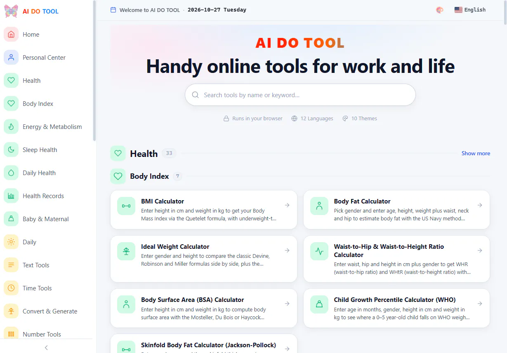This screenshot has width=507, height=353.
Task: Click the 'Runs in your browser' lock icon
Action: coord(226,119)
